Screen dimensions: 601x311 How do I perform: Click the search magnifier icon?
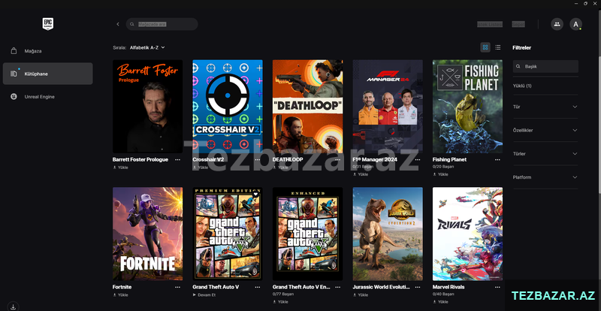[132, 24]
